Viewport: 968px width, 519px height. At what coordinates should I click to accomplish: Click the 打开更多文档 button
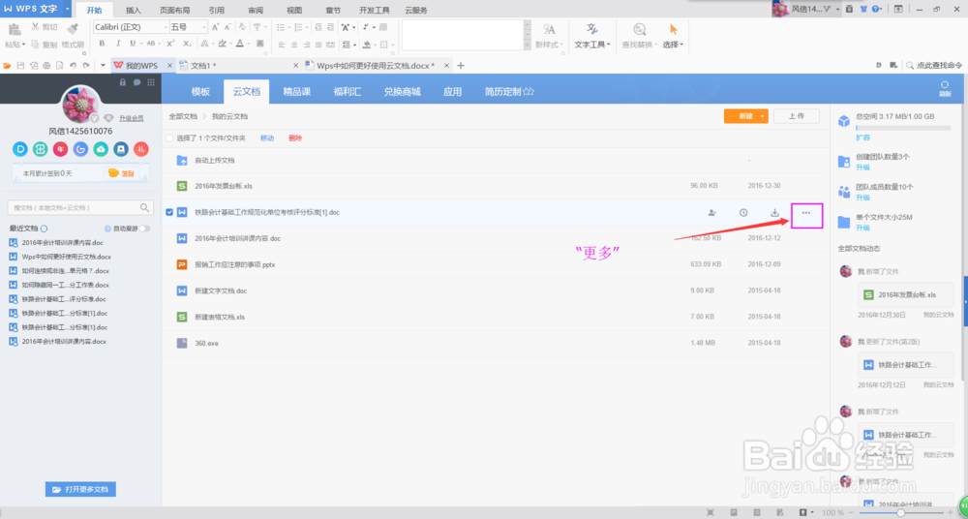point(80,489)
